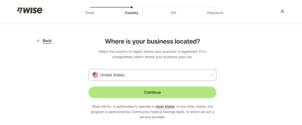Select the Country step label
The height and width of the screenshot is (125, 302).
point(132,13)
